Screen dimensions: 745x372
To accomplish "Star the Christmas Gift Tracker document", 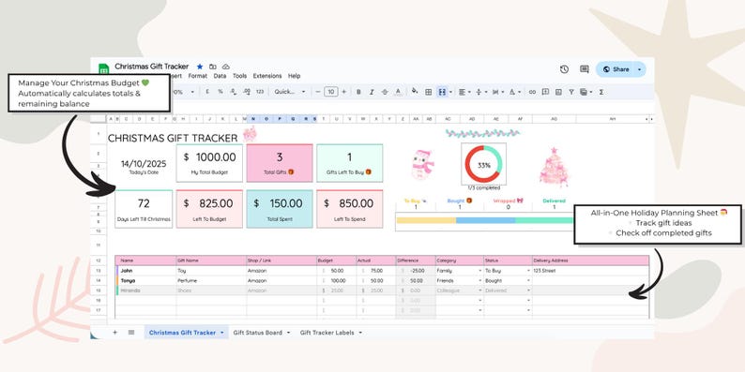I will [200, 67].
